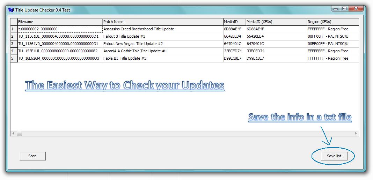
Task: Click the scrollbar's right arrow
Action: tap(356, 134)
